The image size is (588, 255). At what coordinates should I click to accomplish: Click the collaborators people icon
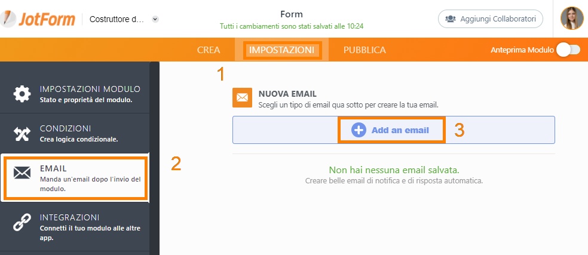[x=451, y=19]
